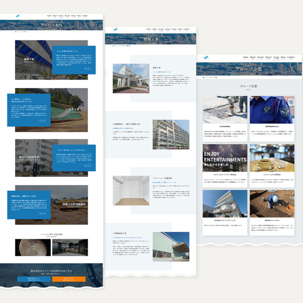This screenshot has width=303, height=303.
Task: Click the scaffolded apartment building photo
Action: (x=171, y=134)
